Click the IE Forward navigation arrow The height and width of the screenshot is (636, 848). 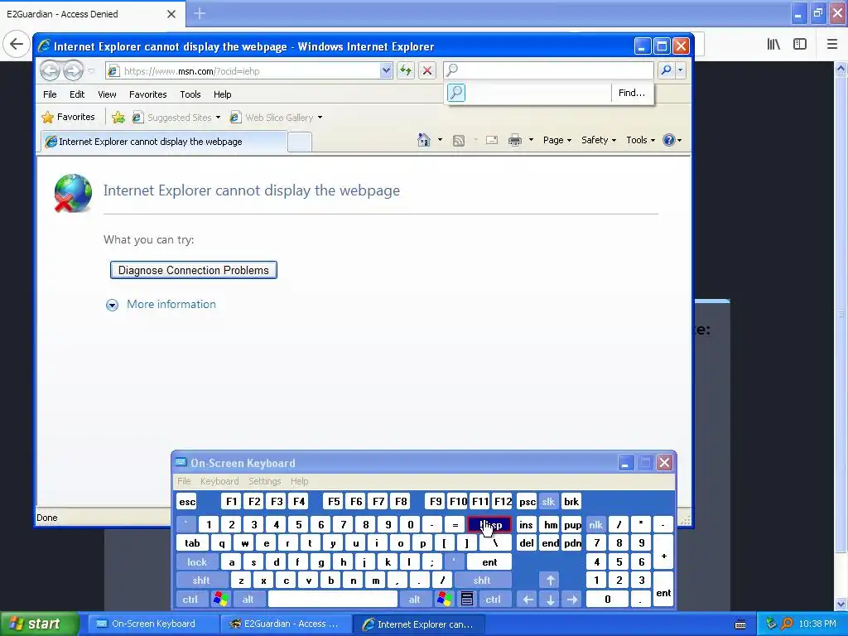(73, 70)
